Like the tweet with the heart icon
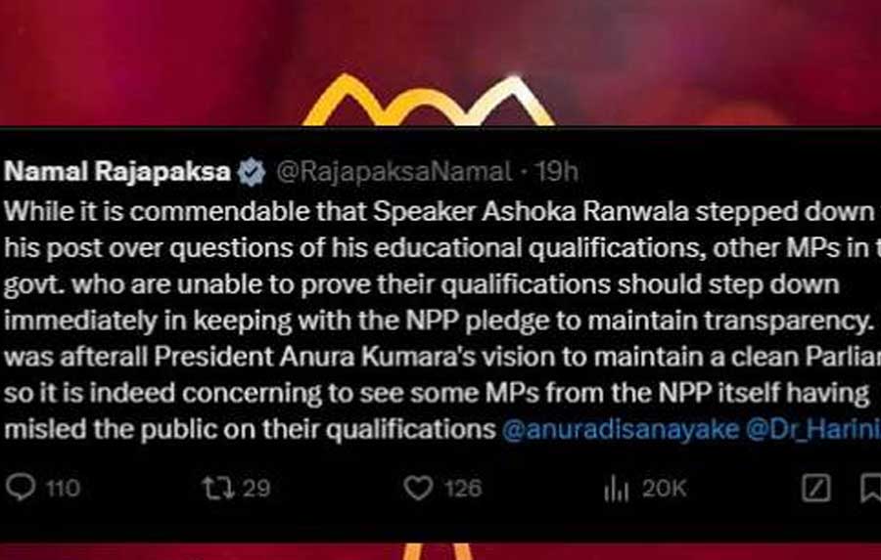The height and width of the screenshot is (560, 881). (419, 488)
